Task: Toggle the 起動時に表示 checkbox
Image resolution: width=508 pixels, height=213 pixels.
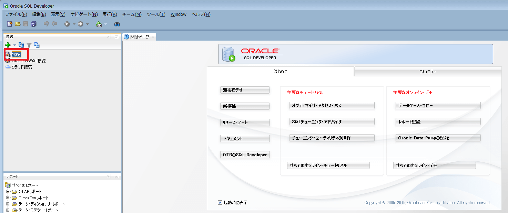Action: [220, 202]
